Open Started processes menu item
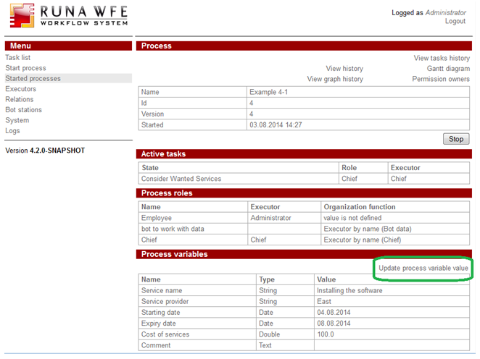 (33, 79)
